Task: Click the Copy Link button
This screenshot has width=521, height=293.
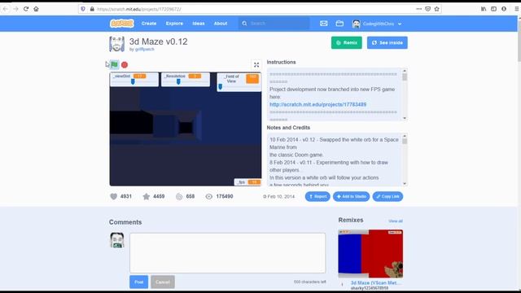Action: coord(387,196)
